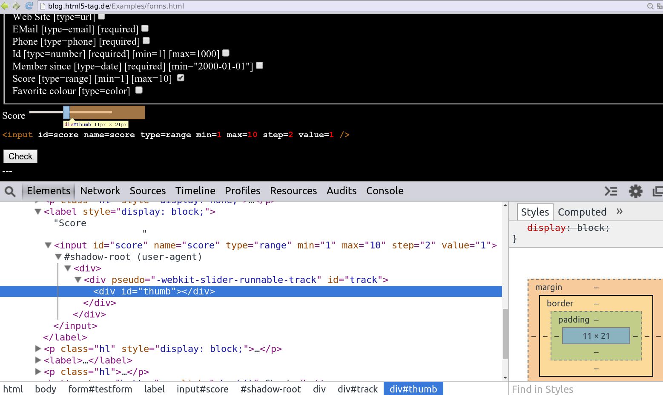Select body in the breadcrumb bar
This screenshot has height=395, width=663.
(46, 389)
